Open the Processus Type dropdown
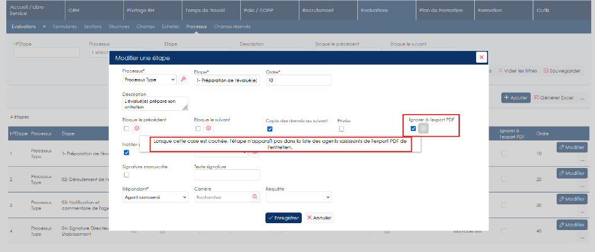The image size is (595, 252). [150, 80]
